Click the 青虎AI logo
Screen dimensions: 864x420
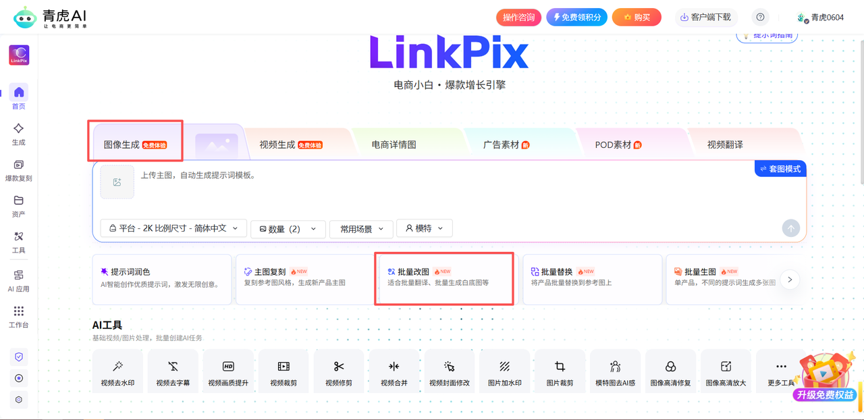[51, 17]
